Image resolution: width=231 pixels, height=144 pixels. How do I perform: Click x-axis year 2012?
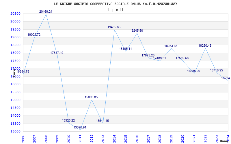coord(92,139)
